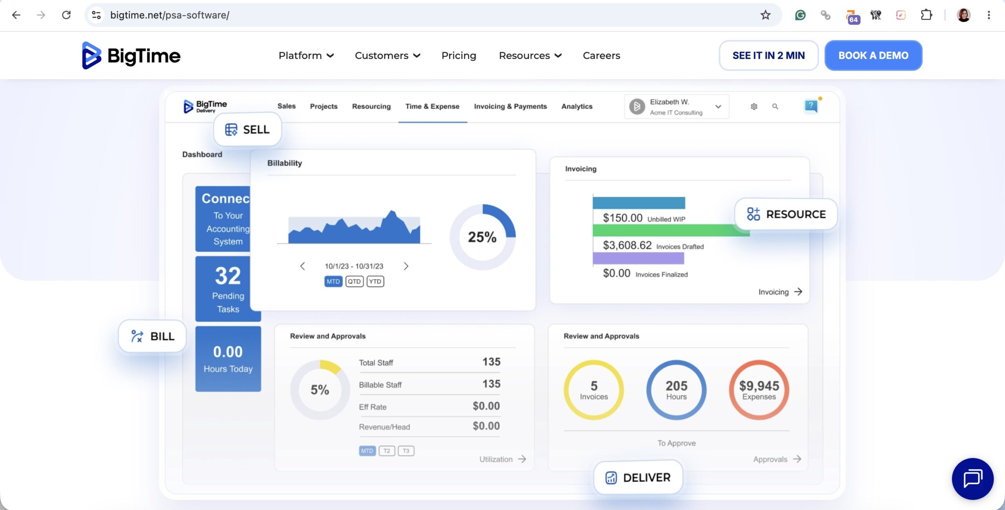Click the BOOK A DEMO button

coord(873,55)
